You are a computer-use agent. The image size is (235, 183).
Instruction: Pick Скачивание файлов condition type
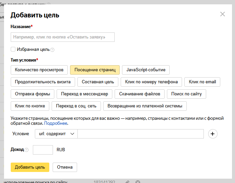point(140,94)
